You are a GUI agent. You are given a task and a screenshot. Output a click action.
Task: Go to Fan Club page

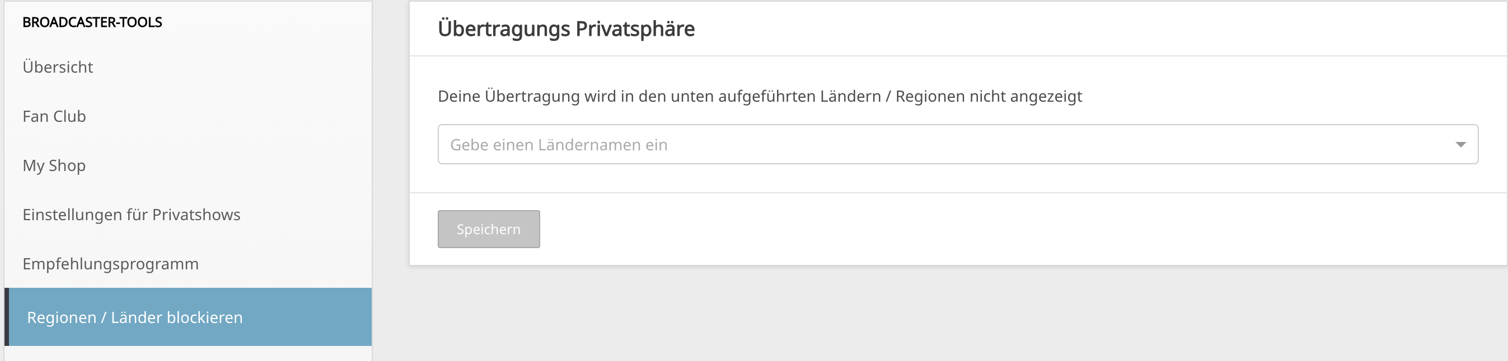54,116
